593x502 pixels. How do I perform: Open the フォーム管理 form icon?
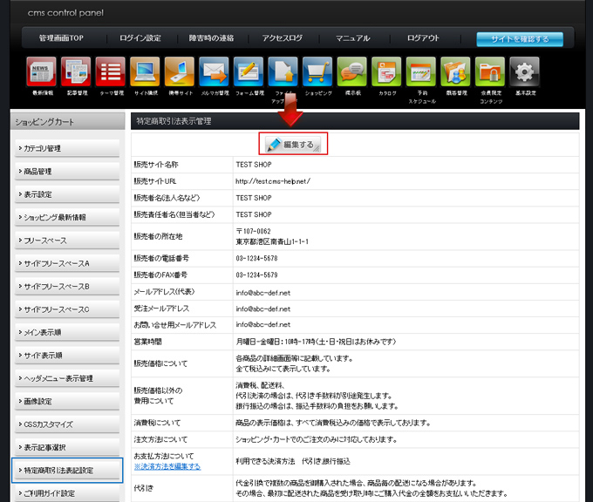coord(249,71)
